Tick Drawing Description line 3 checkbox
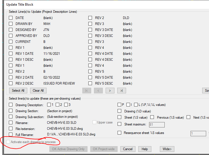Viewport: 209px width, 155px height. coord(66,105)
